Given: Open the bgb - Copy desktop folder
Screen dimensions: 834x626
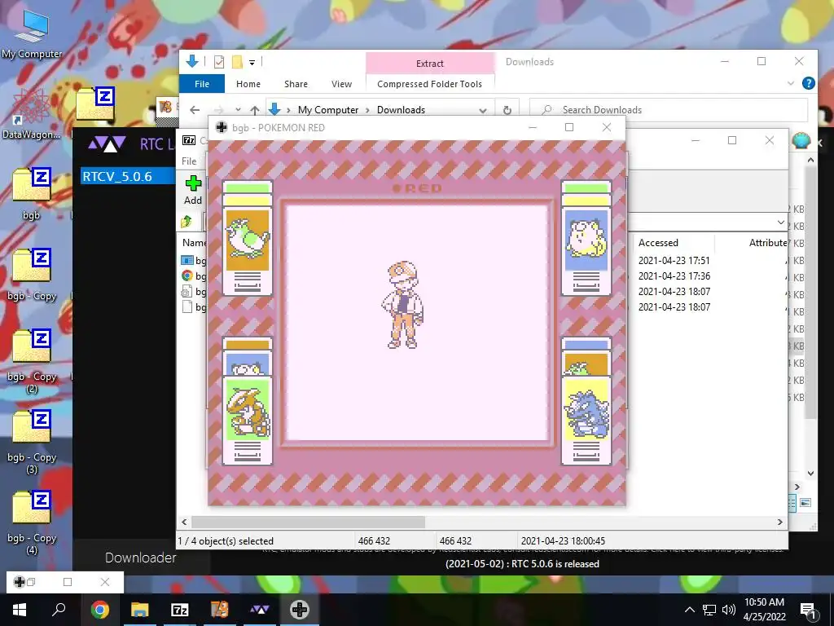Looking at the screenshot, I should pos(32,274).
